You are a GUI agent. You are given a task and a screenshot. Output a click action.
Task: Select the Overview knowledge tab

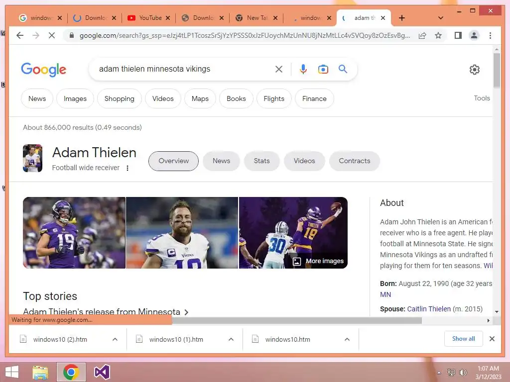point(173,161)
